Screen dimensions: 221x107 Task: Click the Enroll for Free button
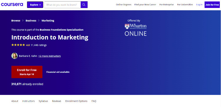click(x=27, y=72)
